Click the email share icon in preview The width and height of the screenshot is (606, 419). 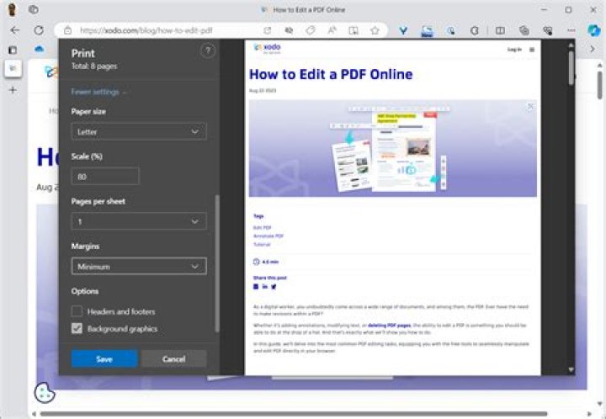(x=256, y=287)
